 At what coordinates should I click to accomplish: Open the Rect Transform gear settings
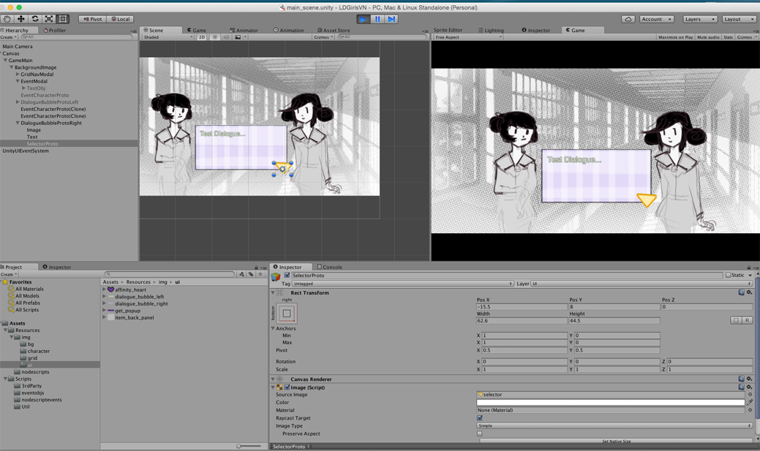coord(749,292)
